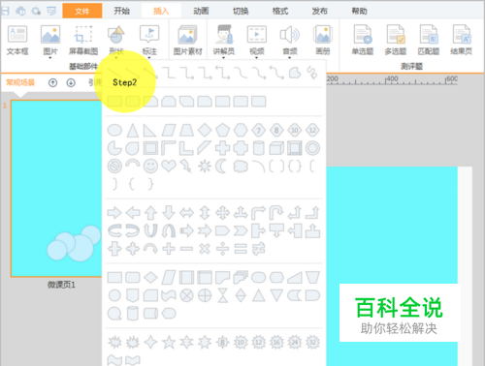Open the 音频 insert dropdown
The width and height of the screenshot is (485, 366).
[x=290, y=58]
